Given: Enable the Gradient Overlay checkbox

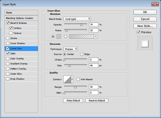Looking at the screenshot, I should point(8,64).
